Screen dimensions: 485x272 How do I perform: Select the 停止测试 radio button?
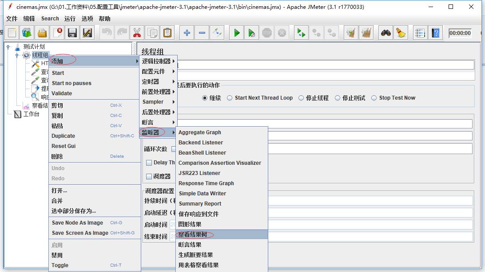point(338,98)
